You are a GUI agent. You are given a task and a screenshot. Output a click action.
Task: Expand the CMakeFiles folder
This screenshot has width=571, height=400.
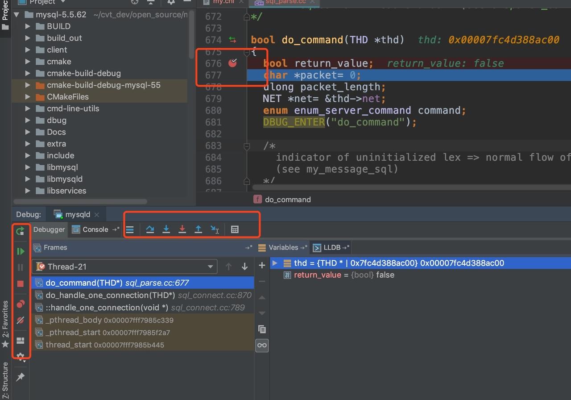click(x=28, y=96)
